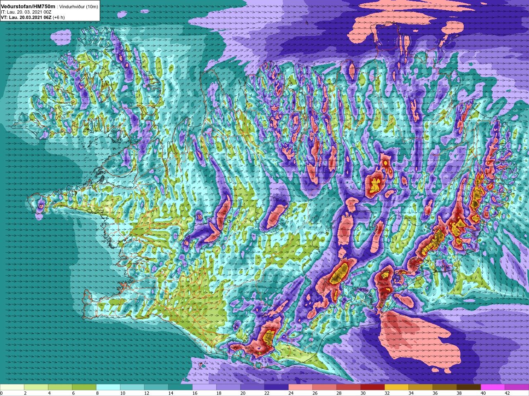Click the legend scale number 36
The width and height of the screenshot is (529, 396).
pos(435,393)
